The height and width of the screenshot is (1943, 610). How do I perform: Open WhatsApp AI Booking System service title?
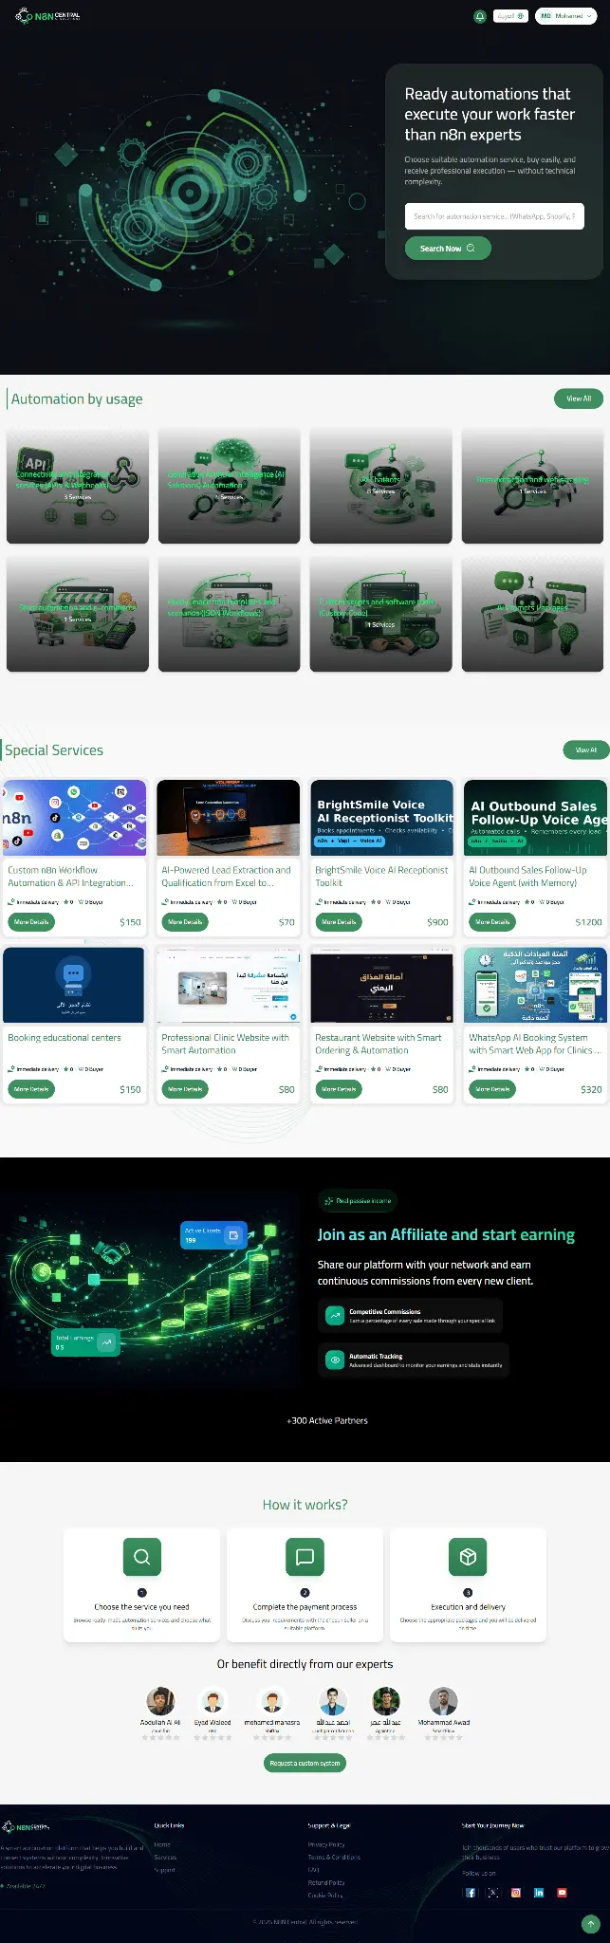tap(534, 1044)
